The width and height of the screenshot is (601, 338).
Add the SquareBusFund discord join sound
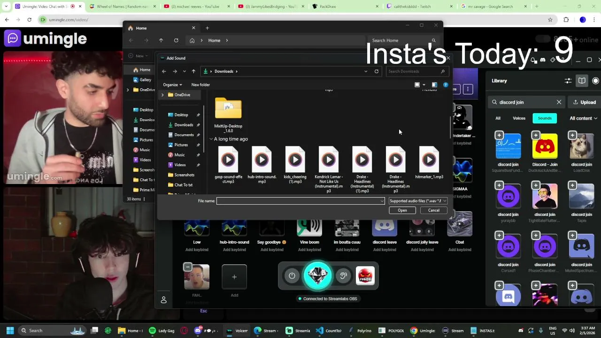click(x=499, y=136)
